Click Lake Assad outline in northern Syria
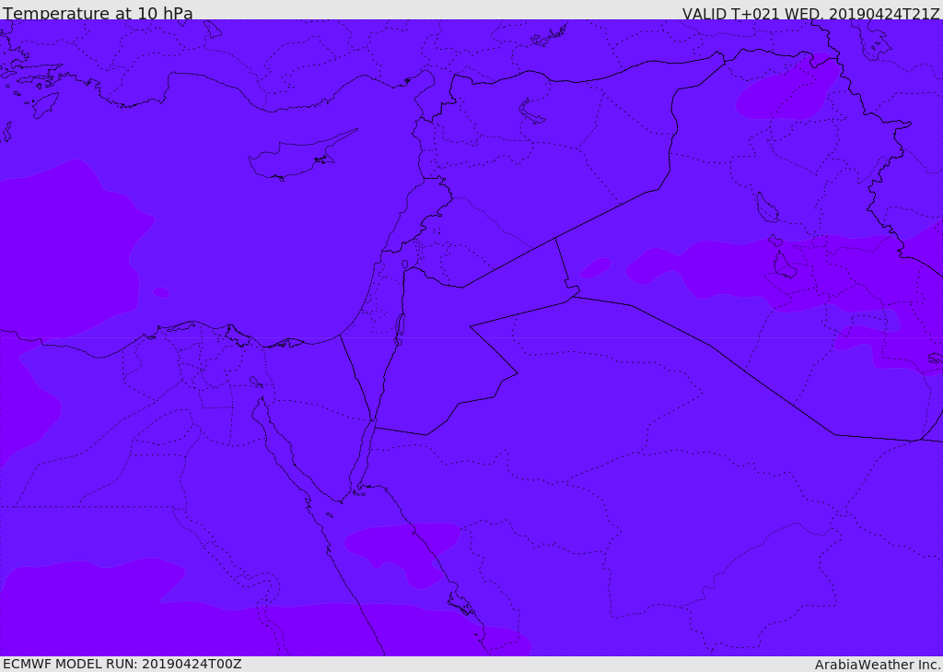This screenshot has height=672, width=943. click(530, 112)
